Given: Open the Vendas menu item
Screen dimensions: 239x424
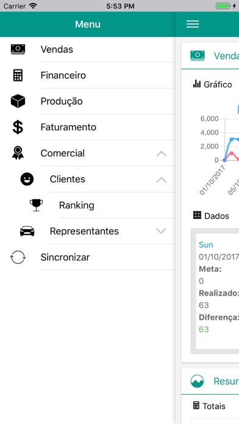Looking at the screenshot, I should click(x=88, y=49).
